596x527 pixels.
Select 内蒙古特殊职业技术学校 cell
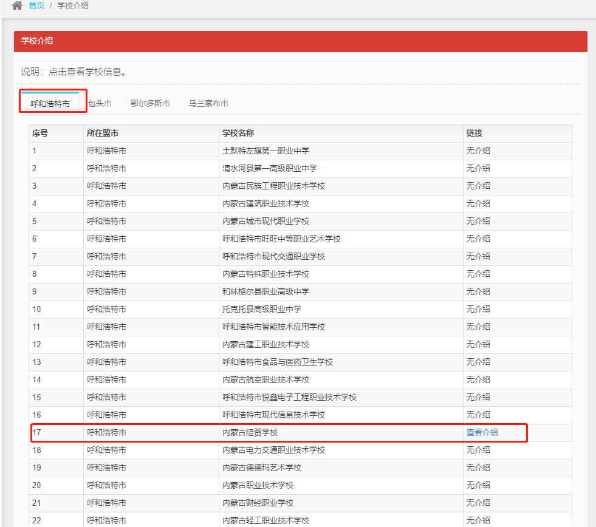[341, 274]
